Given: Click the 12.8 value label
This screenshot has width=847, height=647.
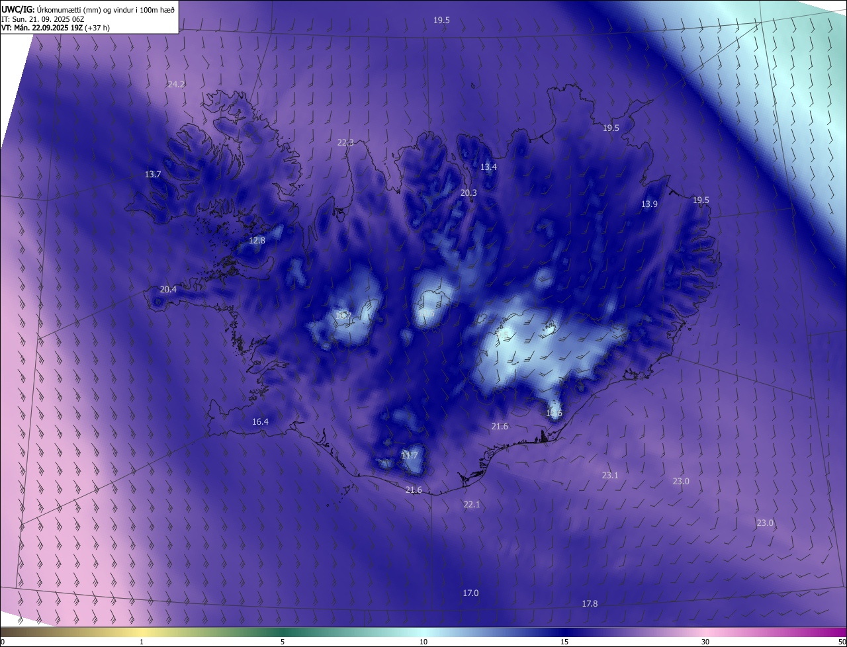Looking at the screenshot, I should click(257, 241).
